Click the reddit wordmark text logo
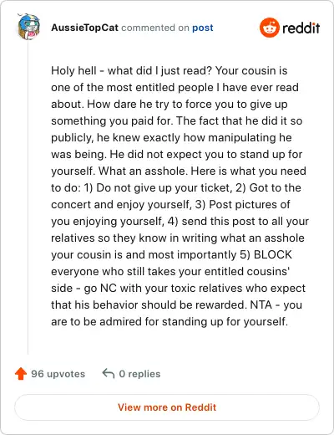 coord(301,28)
